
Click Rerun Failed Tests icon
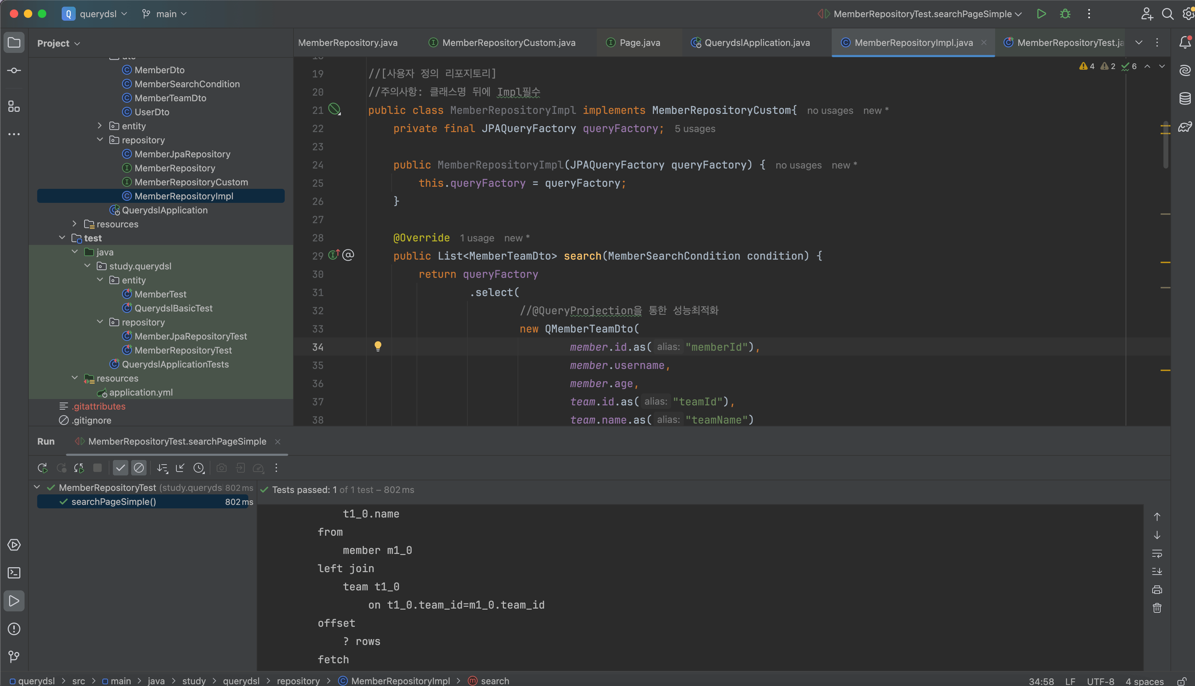click(x=61, y=468)
